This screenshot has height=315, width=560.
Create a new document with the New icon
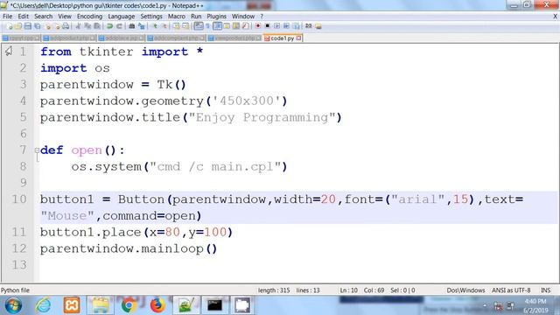(x=10, y=26)
